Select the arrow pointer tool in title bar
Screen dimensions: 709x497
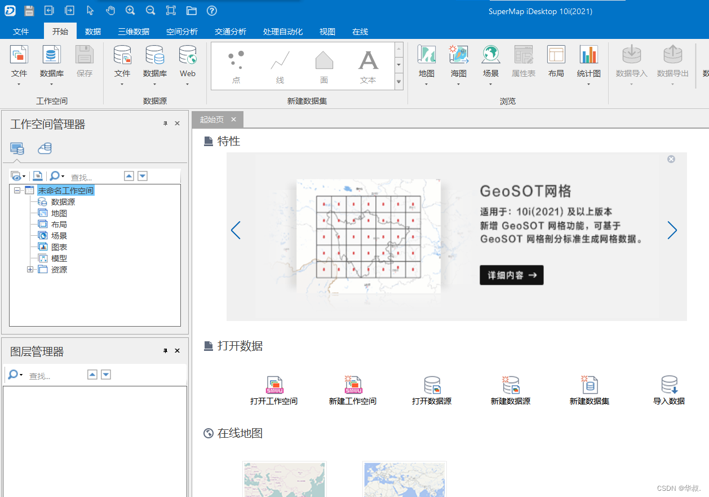click(x=90, y=10)
